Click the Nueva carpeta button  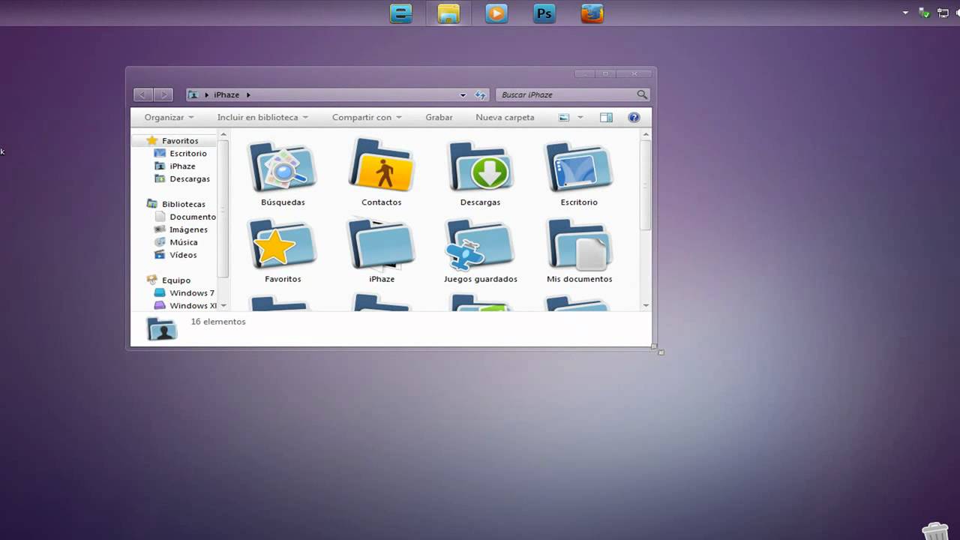click(505, 117)
